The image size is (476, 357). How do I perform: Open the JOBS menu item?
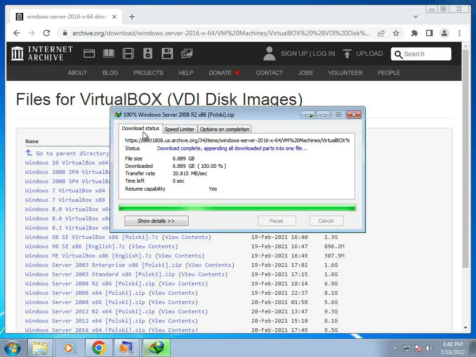click(x=305, y=73)
